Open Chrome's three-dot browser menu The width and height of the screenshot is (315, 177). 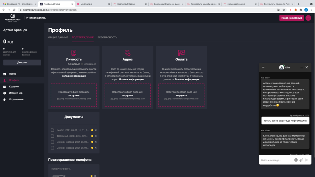click(311, 10)
